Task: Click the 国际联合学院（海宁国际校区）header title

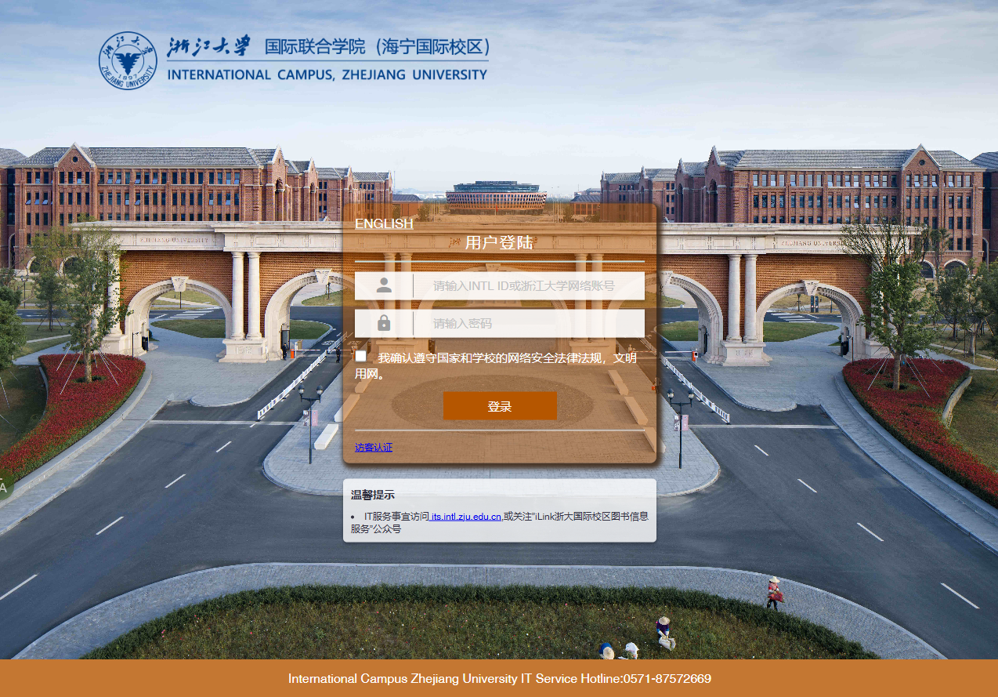Action: point(378,47)
